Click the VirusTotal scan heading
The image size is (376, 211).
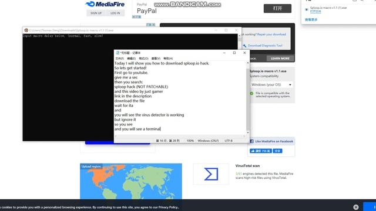click(247, 166)
